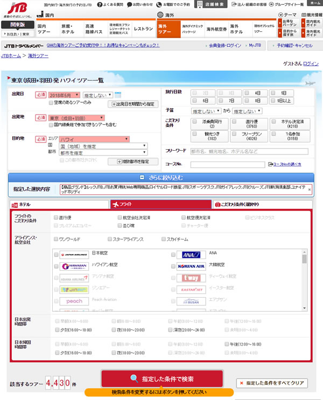Remove selected conditions with the small x icon
This screenshot has height=400, width=323.
pos(309,190)
